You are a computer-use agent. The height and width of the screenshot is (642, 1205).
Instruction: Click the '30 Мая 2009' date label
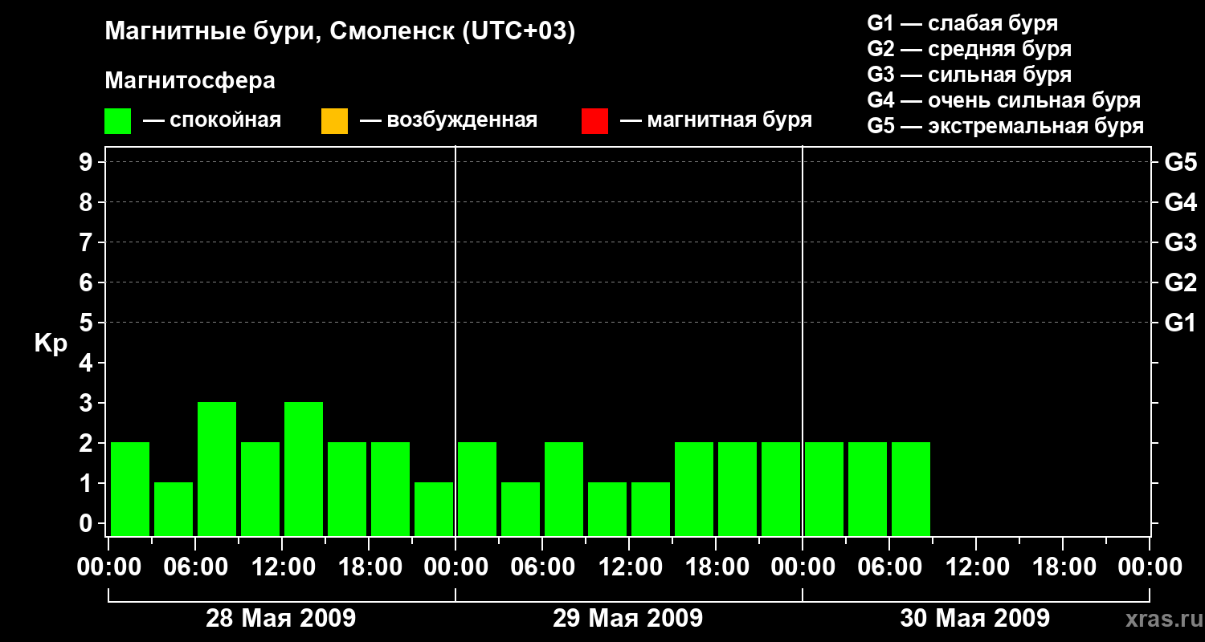[x=975, y=619]
